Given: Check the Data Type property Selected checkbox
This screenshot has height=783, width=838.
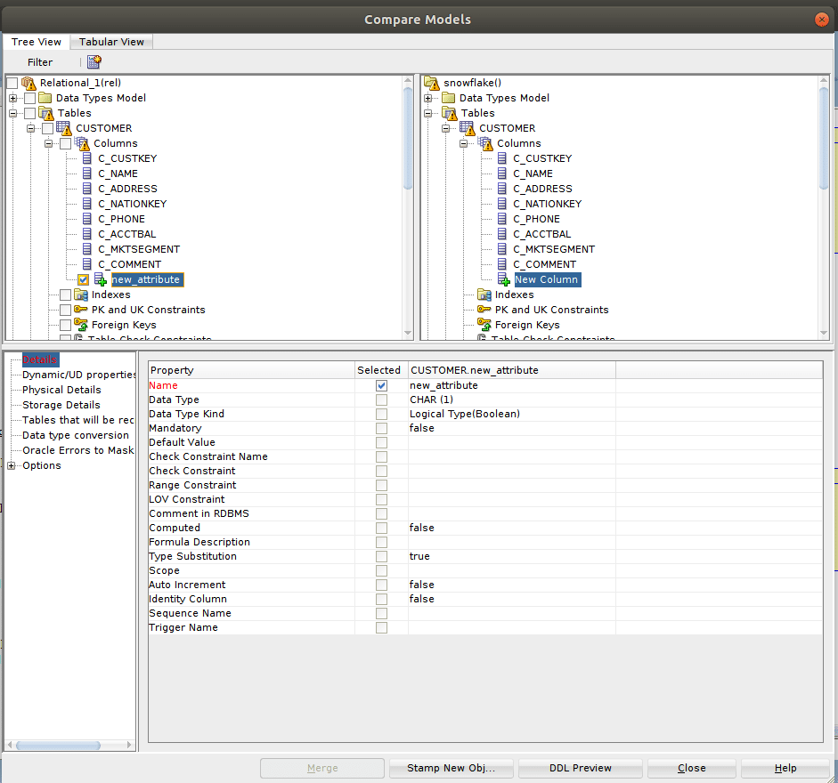Looking at the screenshot, I should [x=381, y=400].
